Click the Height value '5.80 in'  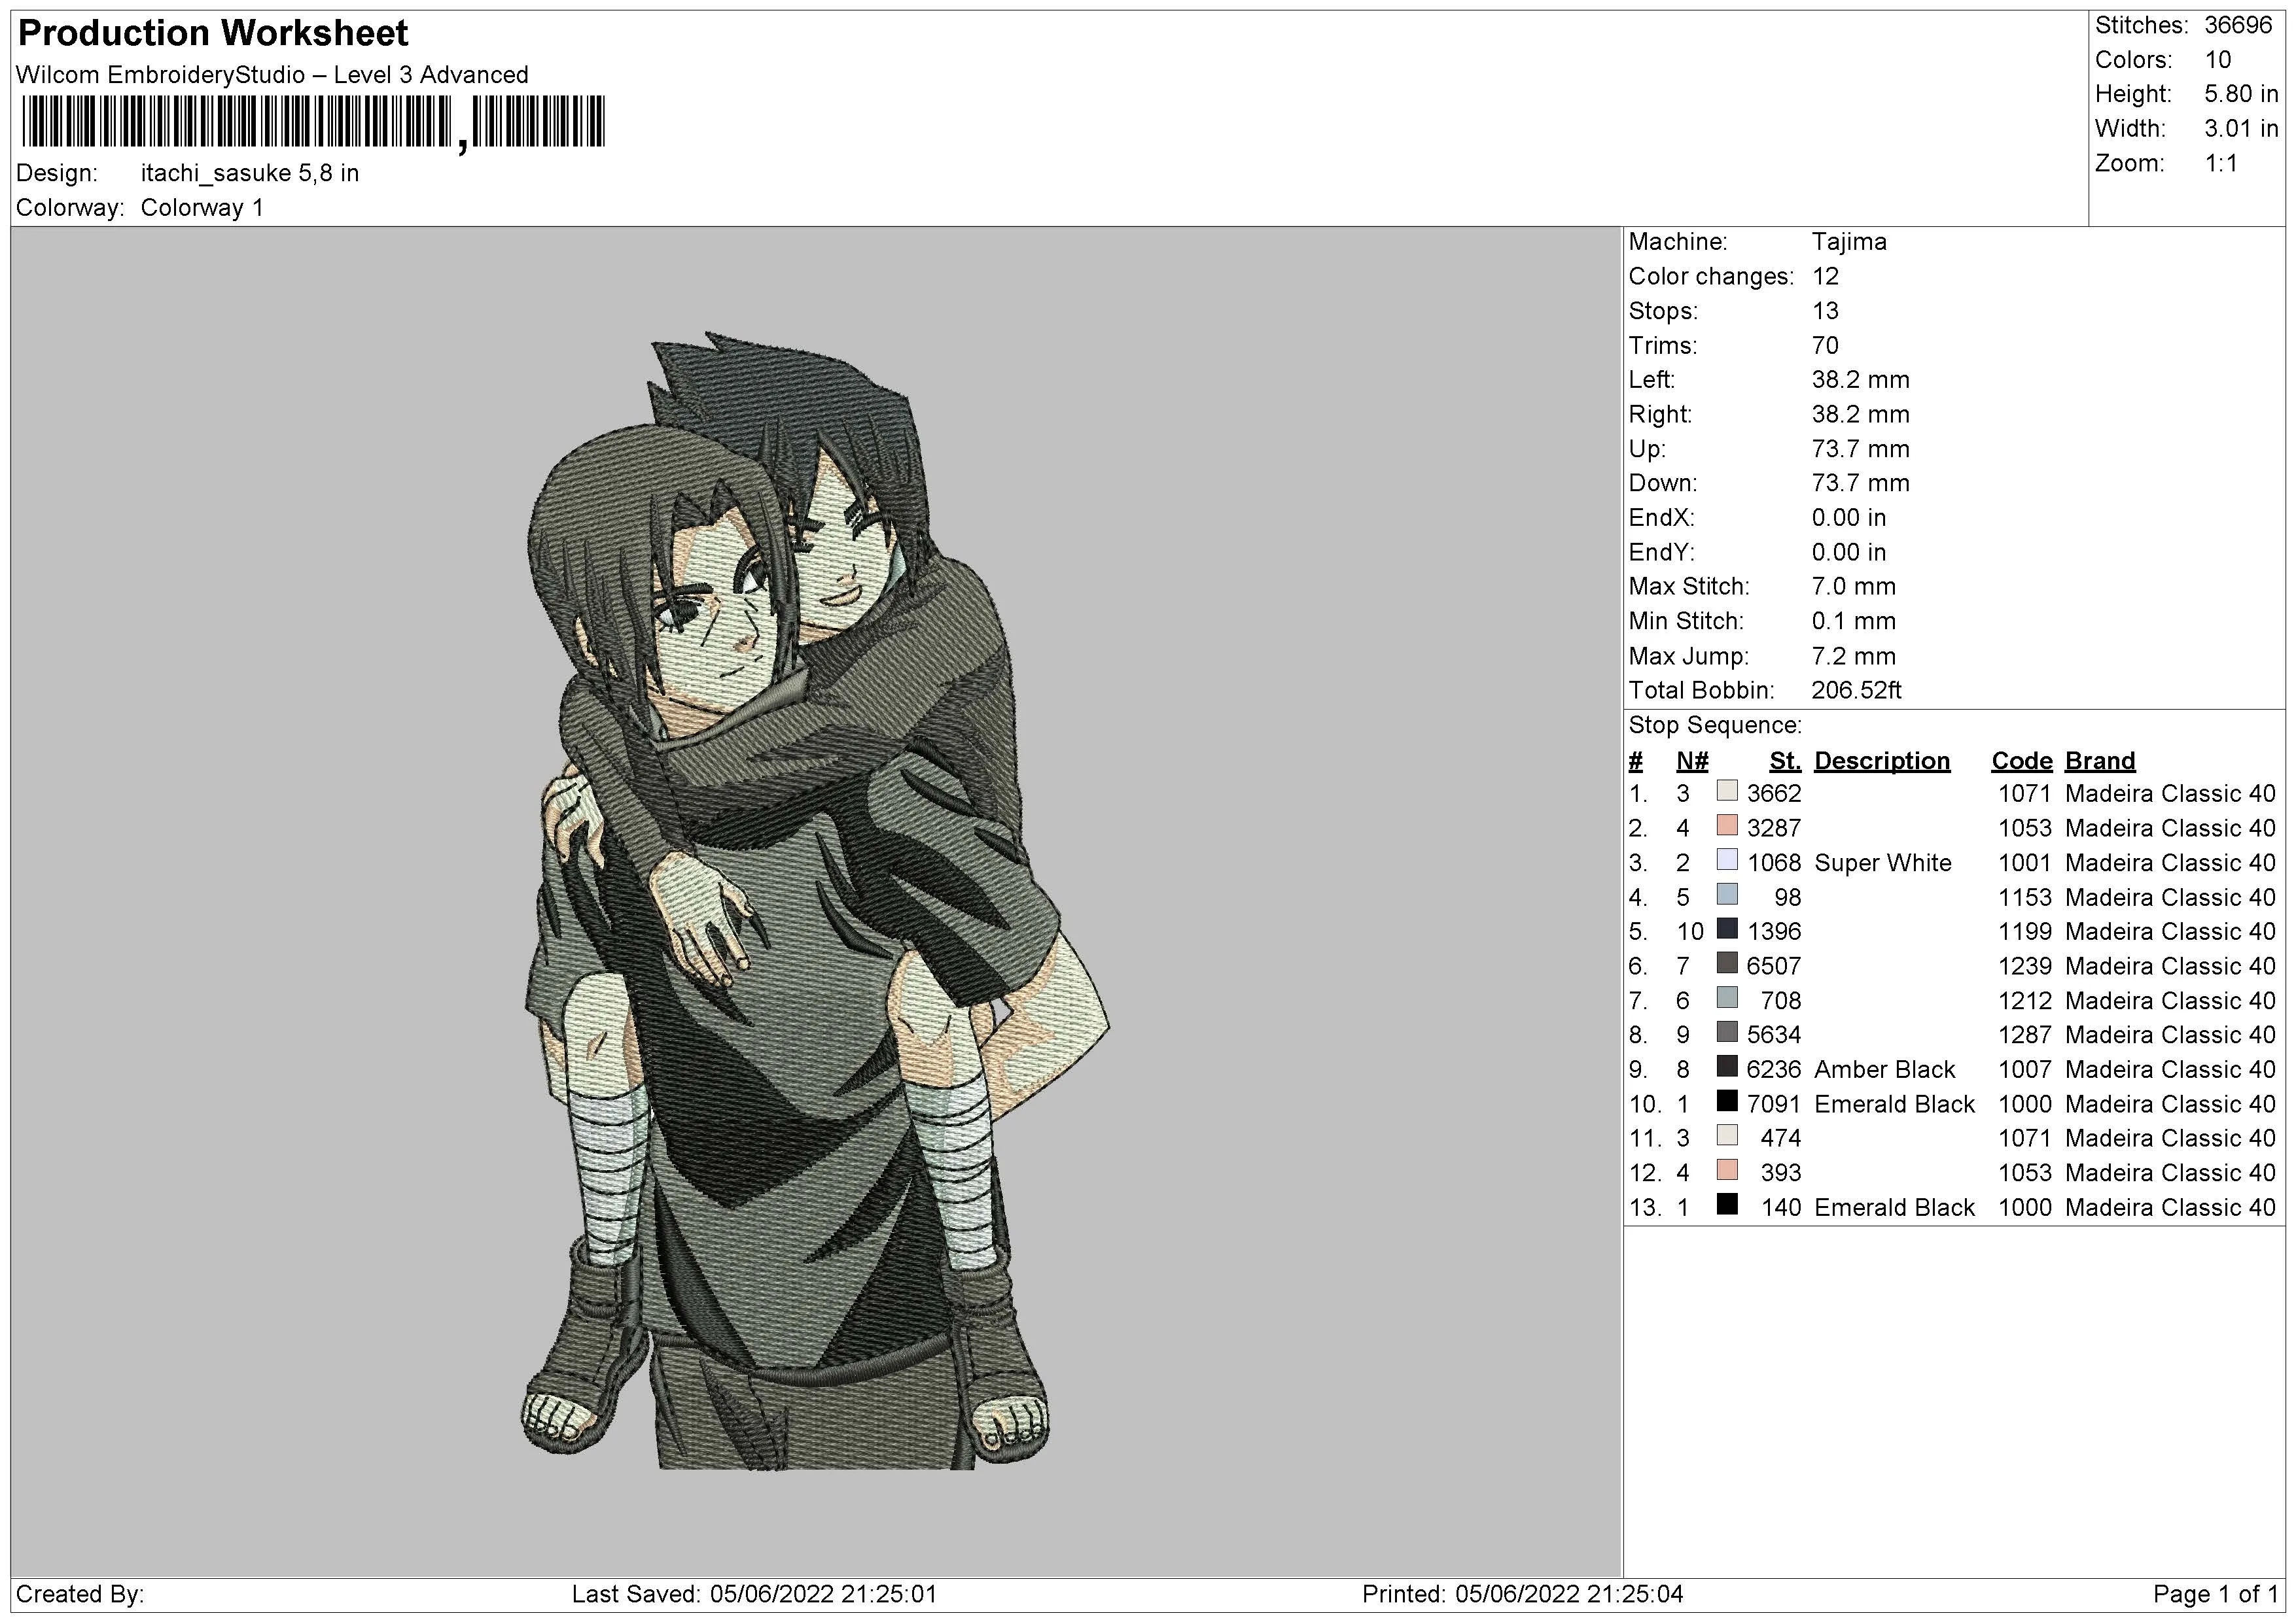pos(2241,94)
